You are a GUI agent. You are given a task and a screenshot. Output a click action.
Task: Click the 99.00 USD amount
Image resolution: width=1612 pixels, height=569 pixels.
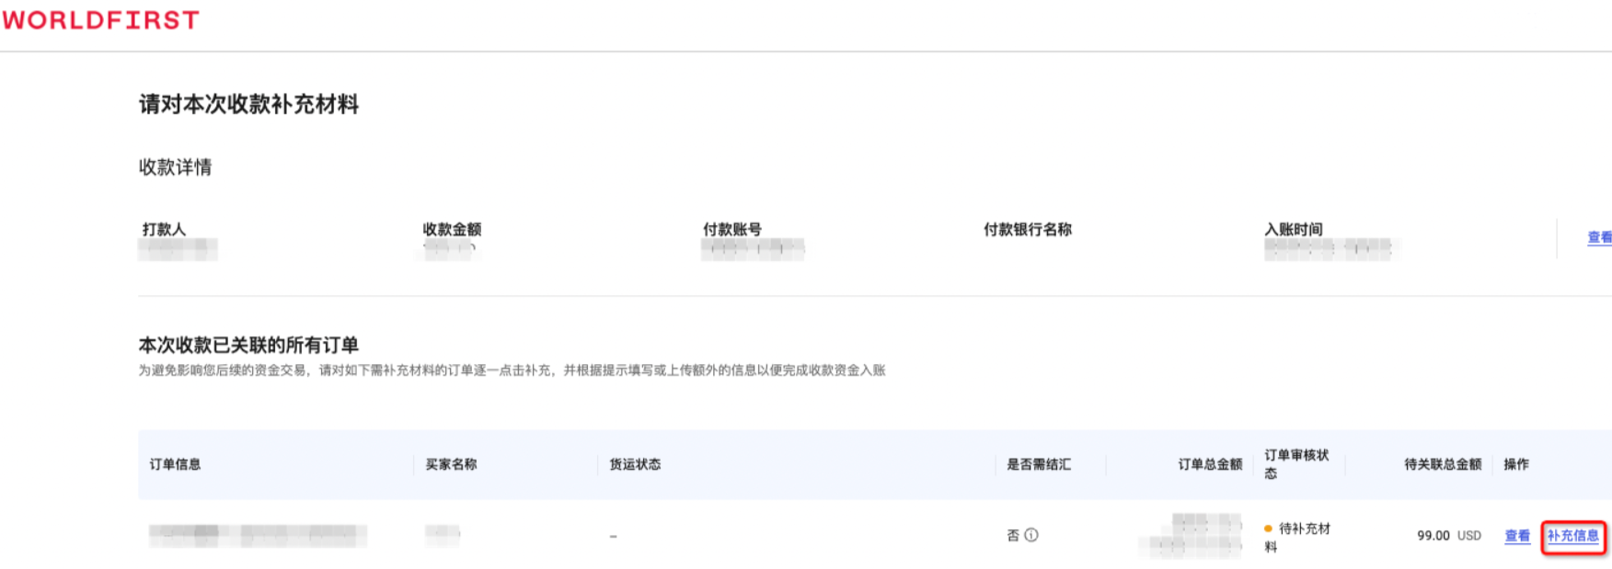click(x=1447, y=535)
